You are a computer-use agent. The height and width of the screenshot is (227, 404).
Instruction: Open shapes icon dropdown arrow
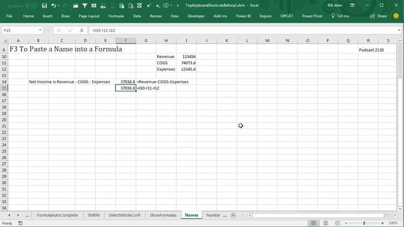tap(171, 6)
